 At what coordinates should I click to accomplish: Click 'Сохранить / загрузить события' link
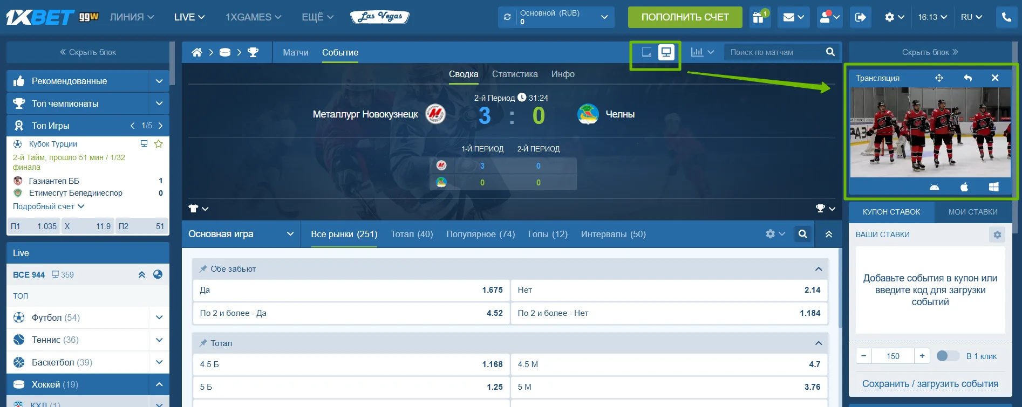[930, 384]
